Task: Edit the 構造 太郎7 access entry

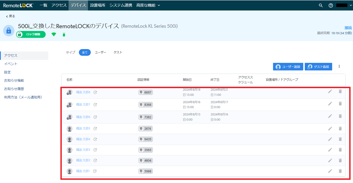Action: 330,104
